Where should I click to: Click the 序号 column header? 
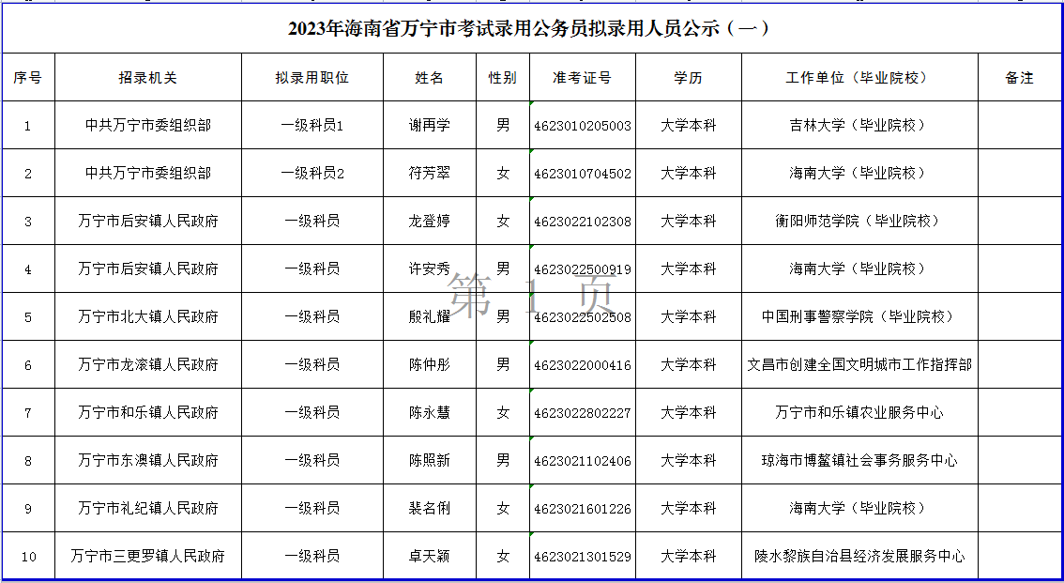click(x=28, y=77)
